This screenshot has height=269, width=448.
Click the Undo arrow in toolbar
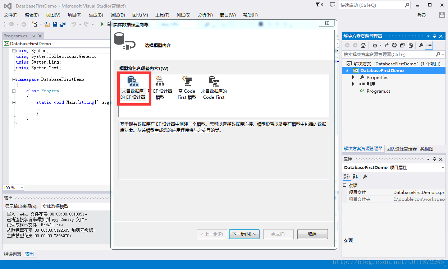[74, 24]
